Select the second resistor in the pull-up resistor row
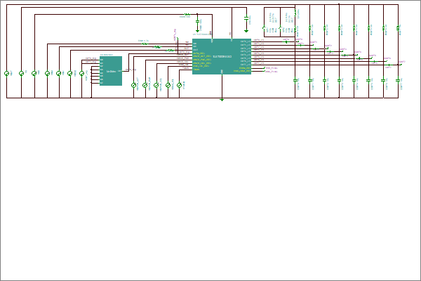421x281 pixels. [x=310, y=28]
